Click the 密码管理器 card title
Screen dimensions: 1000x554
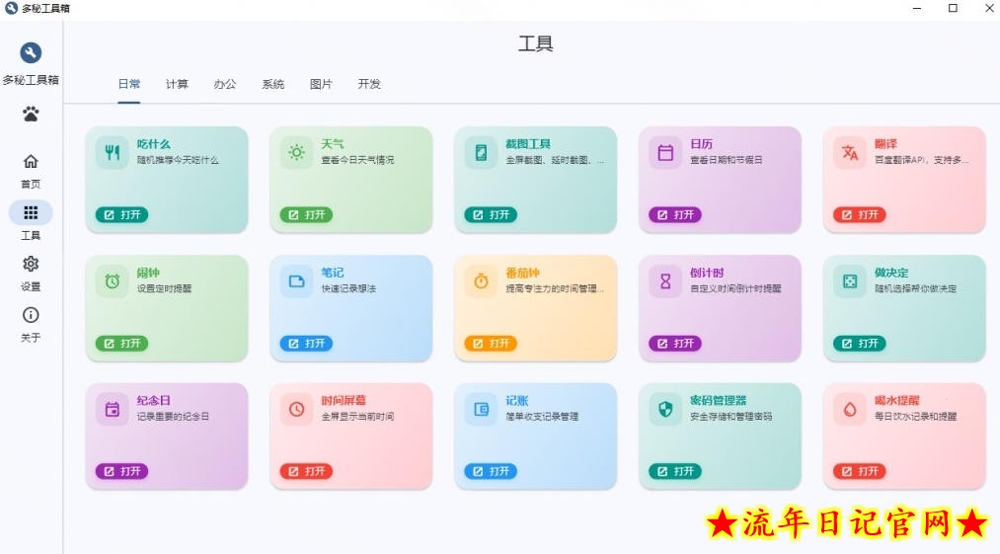(718, 401)
